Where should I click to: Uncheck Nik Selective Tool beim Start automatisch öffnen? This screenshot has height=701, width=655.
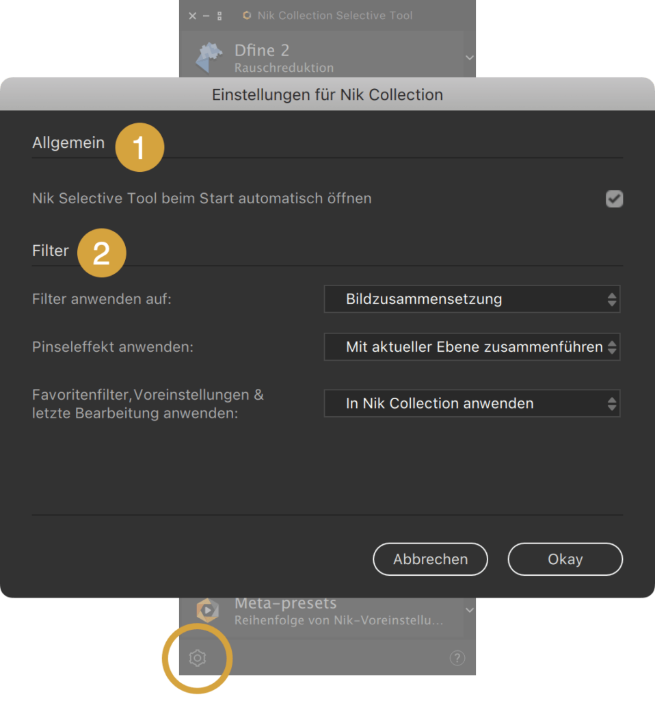click(x=614, y=199)
